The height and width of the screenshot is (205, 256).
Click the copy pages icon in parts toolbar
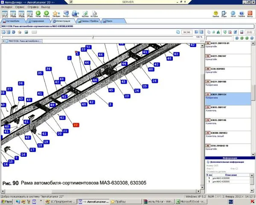pos(209,32)
